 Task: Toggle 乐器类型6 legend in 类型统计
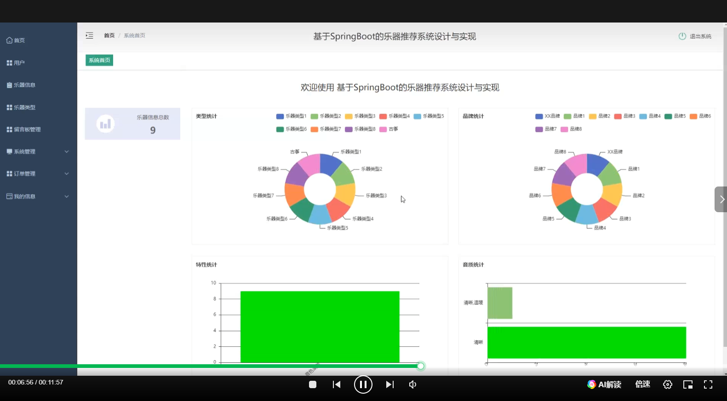(x=291, y=129)
